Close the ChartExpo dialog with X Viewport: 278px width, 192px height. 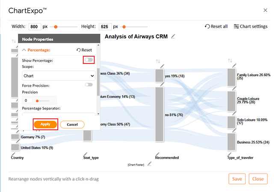(265, 10)
